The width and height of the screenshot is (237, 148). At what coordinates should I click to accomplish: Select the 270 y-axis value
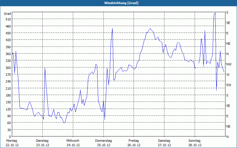pyautogui.click(x=8, y=75)
